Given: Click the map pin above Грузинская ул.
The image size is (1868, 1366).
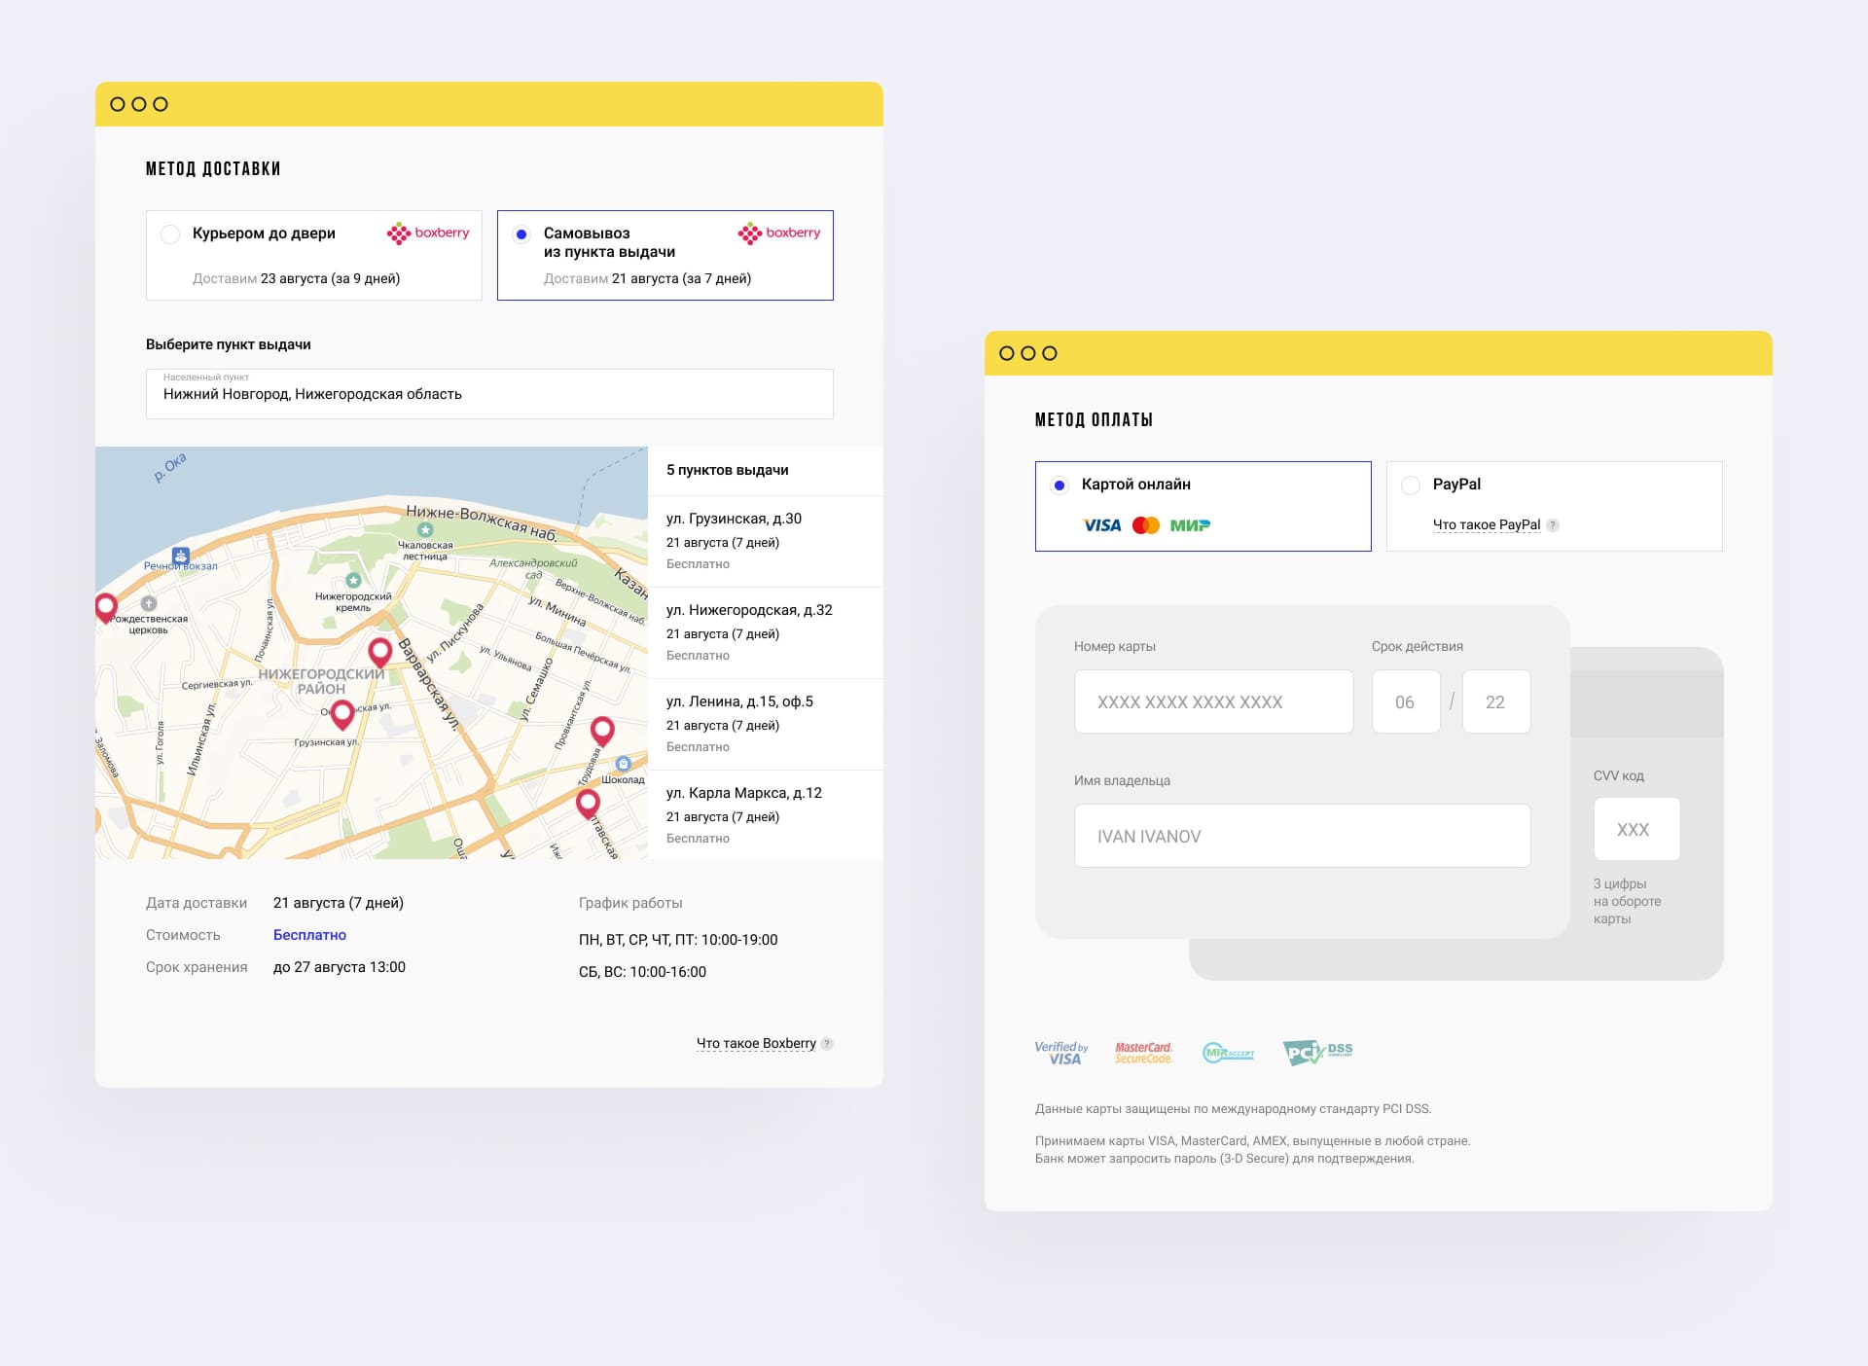Looking at the screenshot, I should coord(341,714).
